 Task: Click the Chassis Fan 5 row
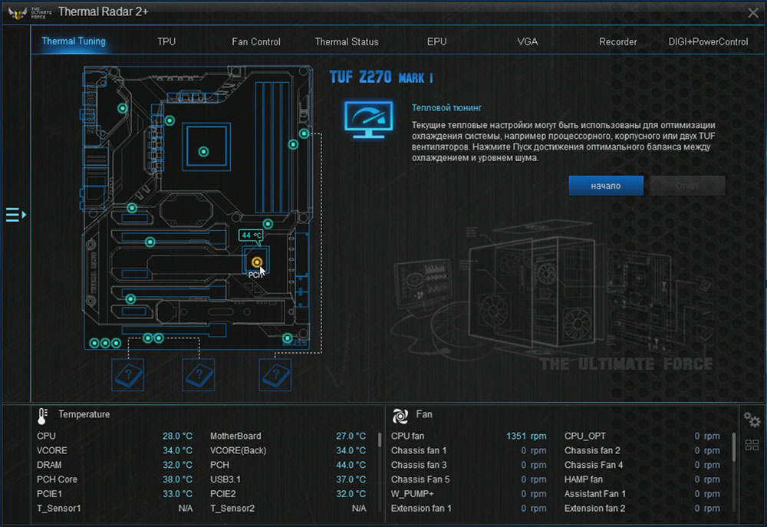tap(469, 479)
